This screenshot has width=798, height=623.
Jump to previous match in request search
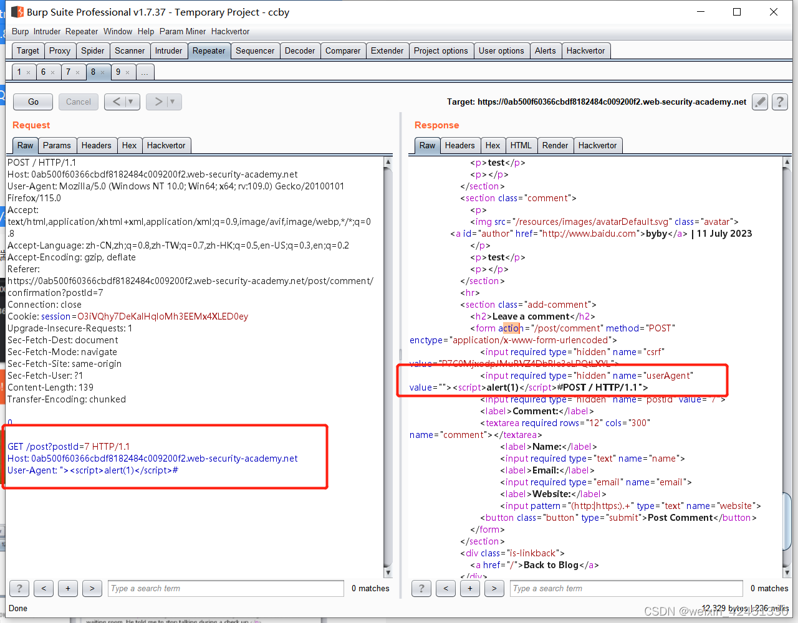(x=44, y=588)
